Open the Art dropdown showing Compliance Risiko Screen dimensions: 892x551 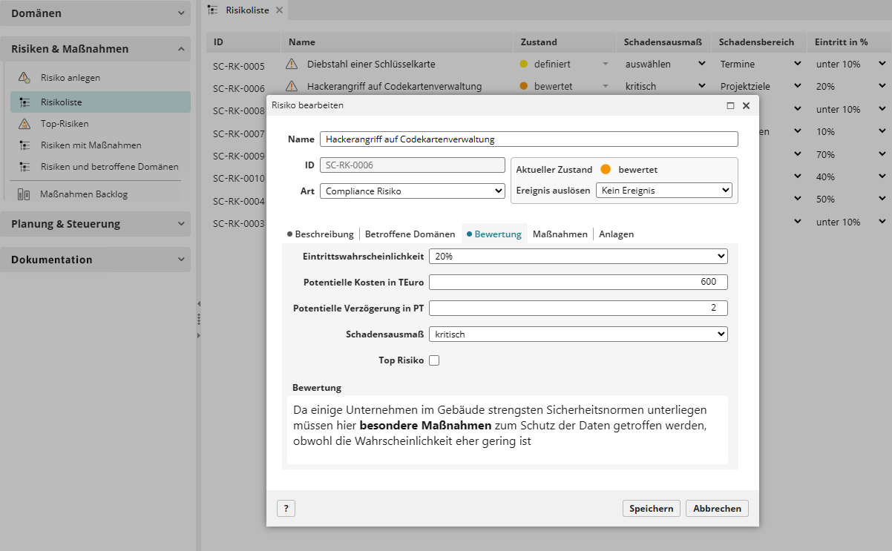point(413,191)
